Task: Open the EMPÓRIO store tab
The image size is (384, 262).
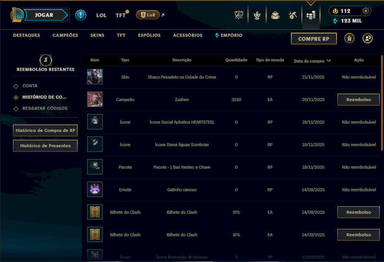Action: pyautogui.click(x=229, y=35)
